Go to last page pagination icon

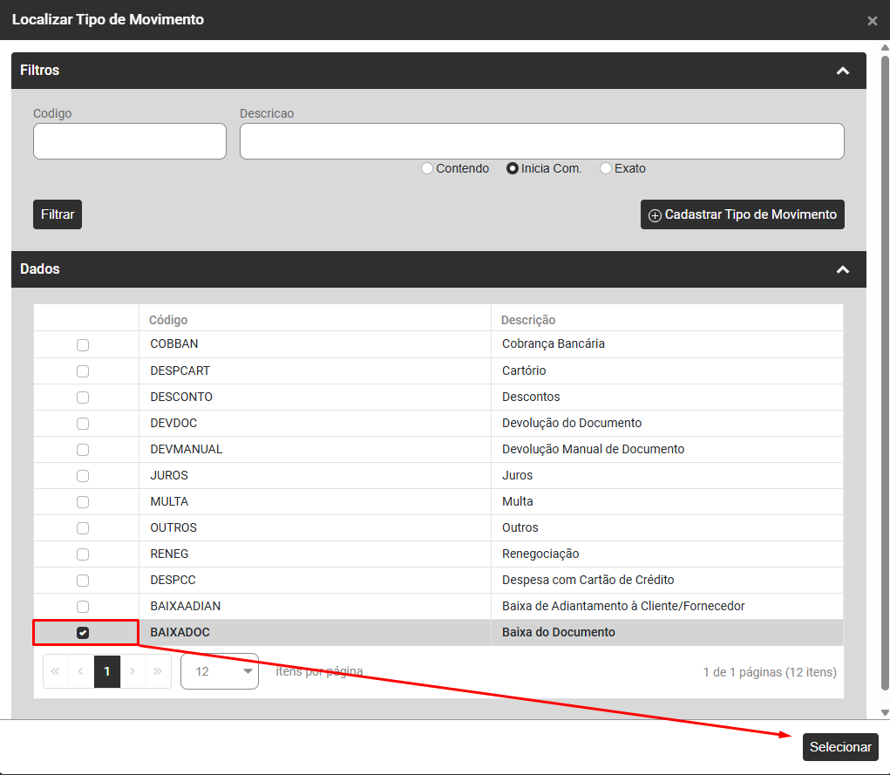click(x=158, y=671)
